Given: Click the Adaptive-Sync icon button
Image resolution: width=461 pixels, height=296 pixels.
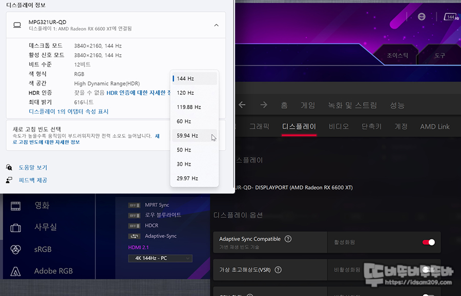Looking at the screenshot, I should 134,236.
